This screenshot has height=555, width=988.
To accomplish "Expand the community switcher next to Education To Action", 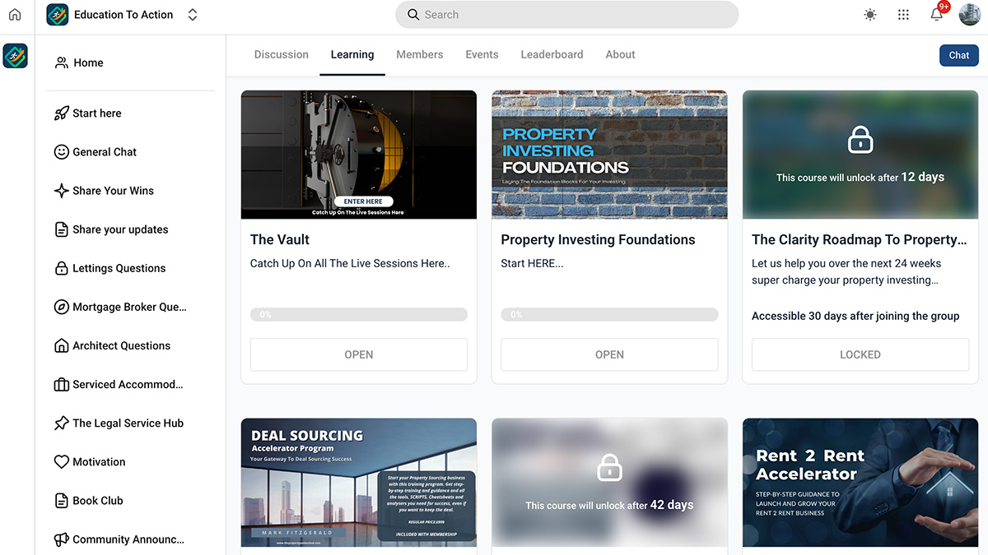I will pos(192,14).
